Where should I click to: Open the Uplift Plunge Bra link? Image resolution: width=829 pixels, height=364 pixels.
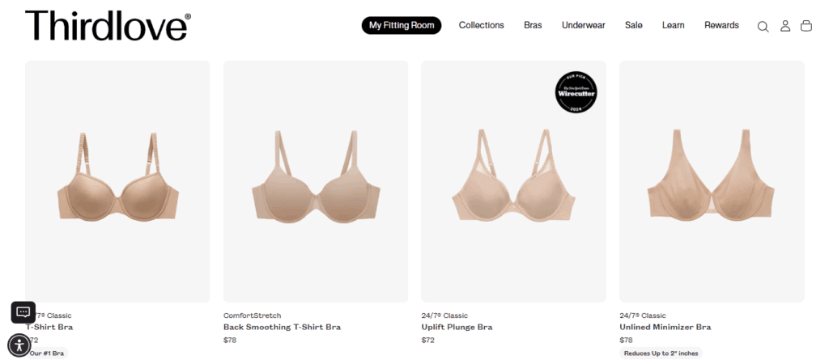coord(457,327)
